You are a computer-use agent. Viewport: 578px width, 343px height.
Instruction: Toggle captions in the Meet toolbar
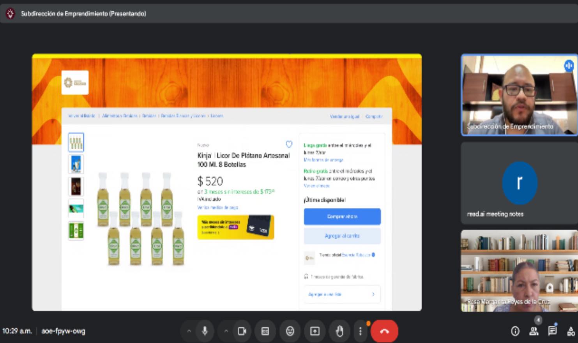265,331
